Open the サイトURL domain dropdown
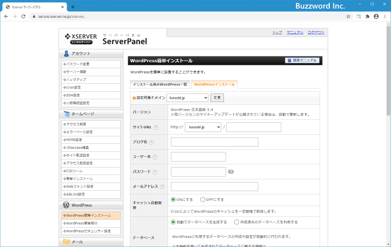This screenshot has height=247, width=391. tap(203, 127)
